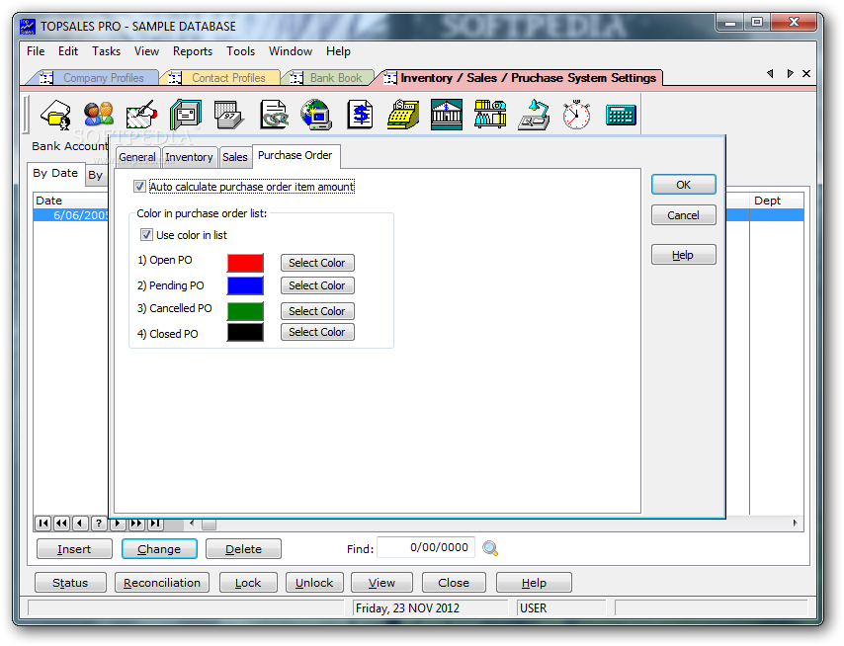844x646 pixels.
Task: Click the Insert button in Bank Book
Action: (x=74, y=549)
